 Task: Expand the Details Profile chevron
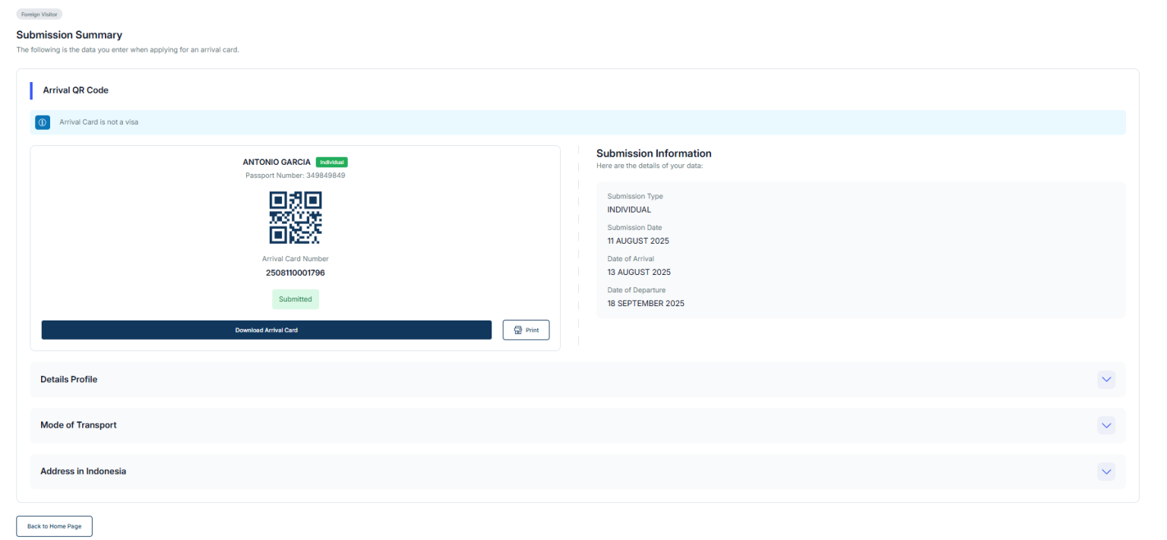tap(1106, 379)
